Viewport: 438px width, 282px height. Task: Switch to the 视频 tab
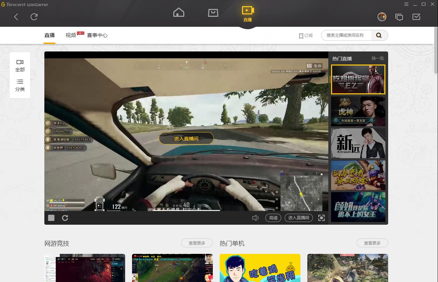[x=71, y=35]
